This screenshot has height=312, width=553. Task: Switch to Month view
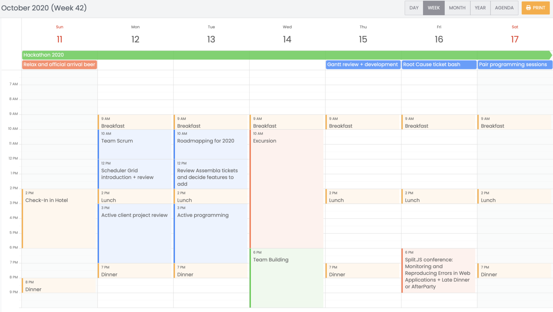coord(457,8)
